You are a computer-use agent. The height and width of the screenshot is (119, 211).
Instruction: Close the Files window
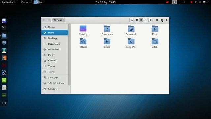coord(166,20)
